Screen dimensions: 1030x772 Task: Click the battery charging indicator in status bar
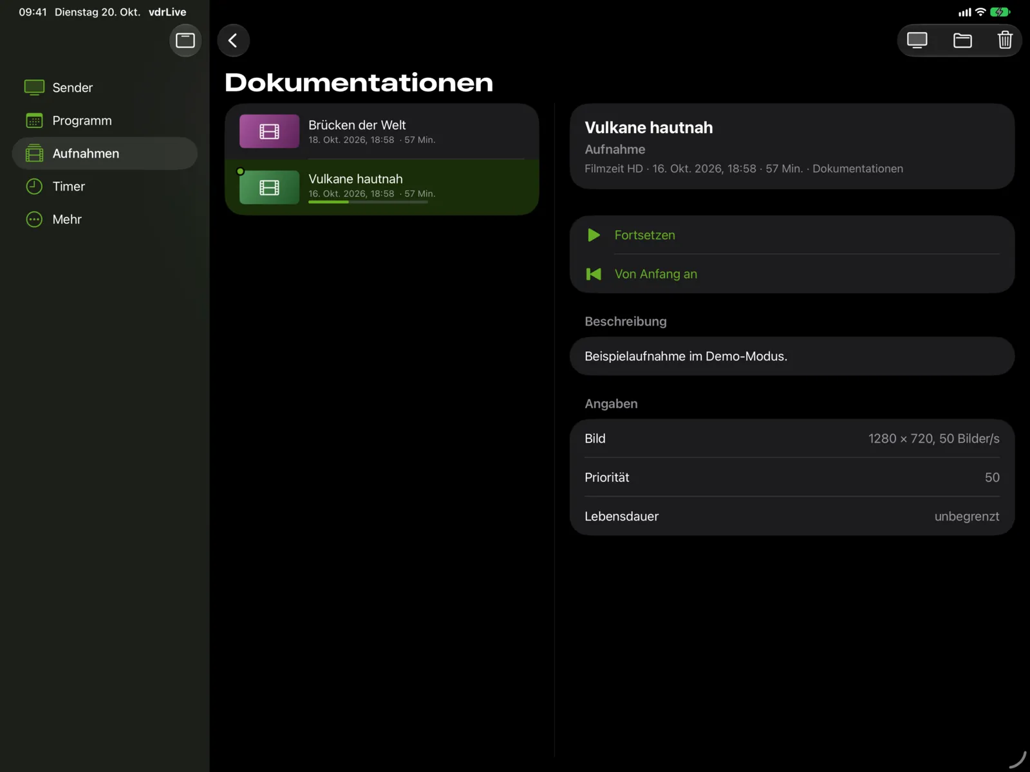[x=1000, y=12]
